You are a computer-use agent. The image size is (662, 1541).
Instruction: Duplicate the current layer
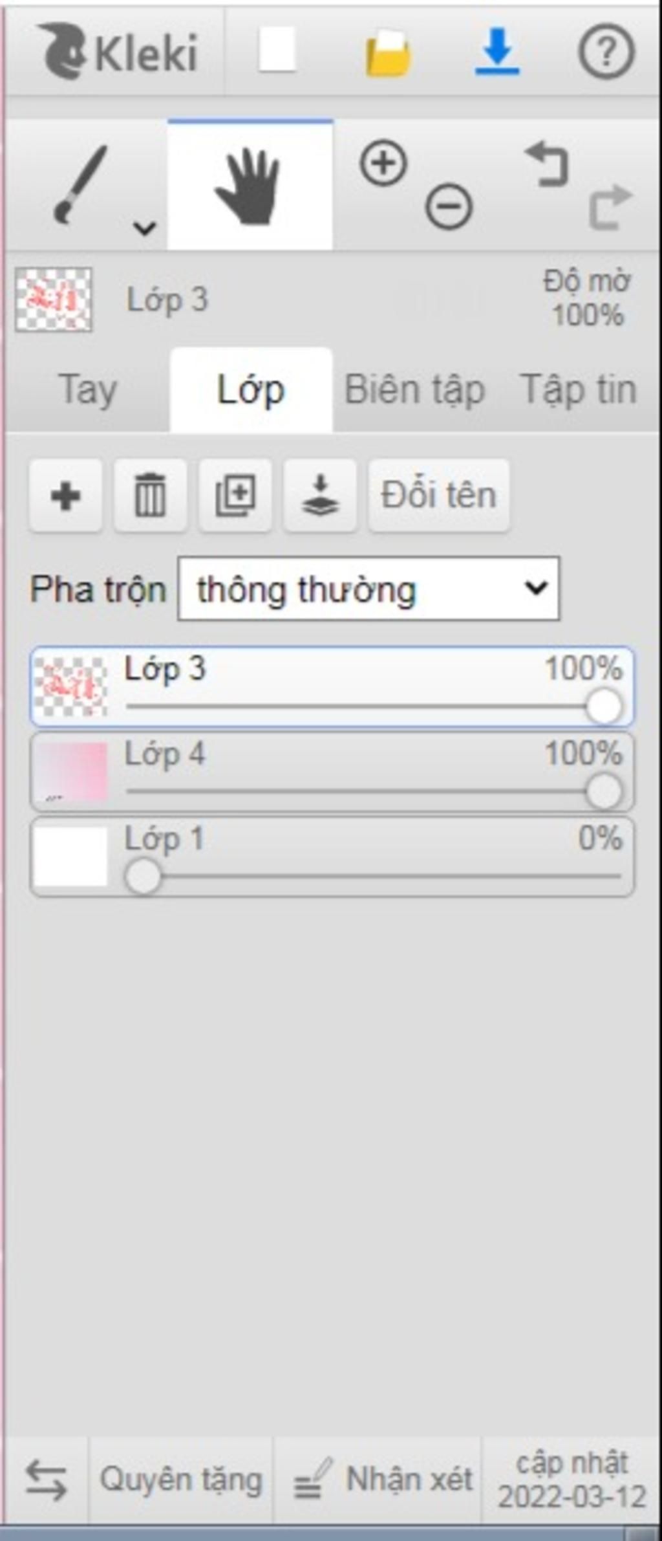235,496
